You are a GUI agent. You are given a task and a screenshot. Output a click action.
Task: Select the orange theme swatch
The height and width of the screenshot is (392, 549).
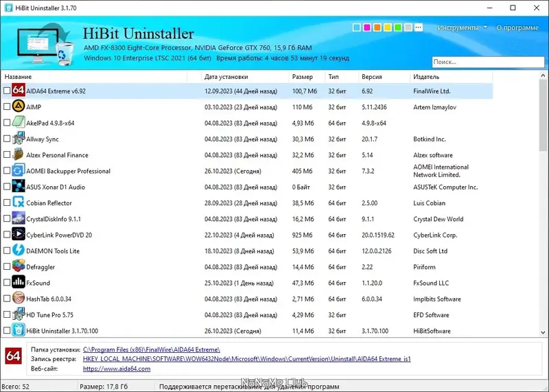[377, 27]
